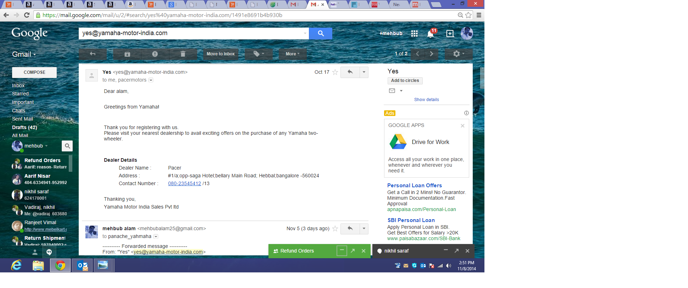The image size is (688, 288).
Task: Open the Gmail product dropdown
Action: click(24, 54)
